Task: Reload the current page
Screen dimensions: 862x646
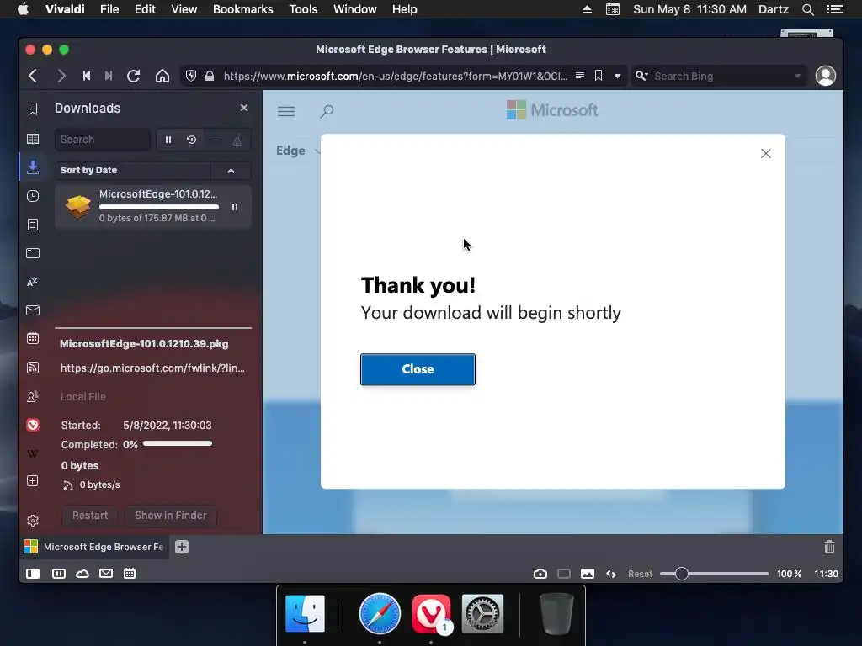Action: point(134,76)
